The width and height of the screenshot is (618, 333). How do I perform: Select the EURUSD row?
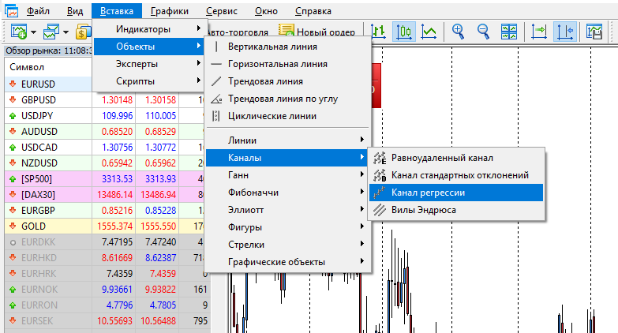[x=48, y=84]
